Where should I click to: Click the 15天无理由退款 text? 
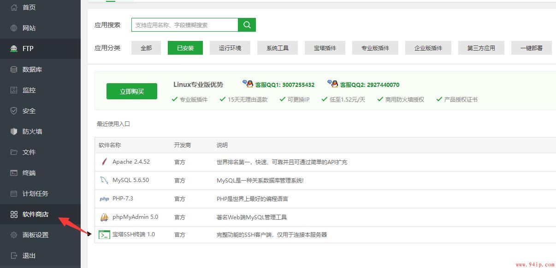coord(248,99)
